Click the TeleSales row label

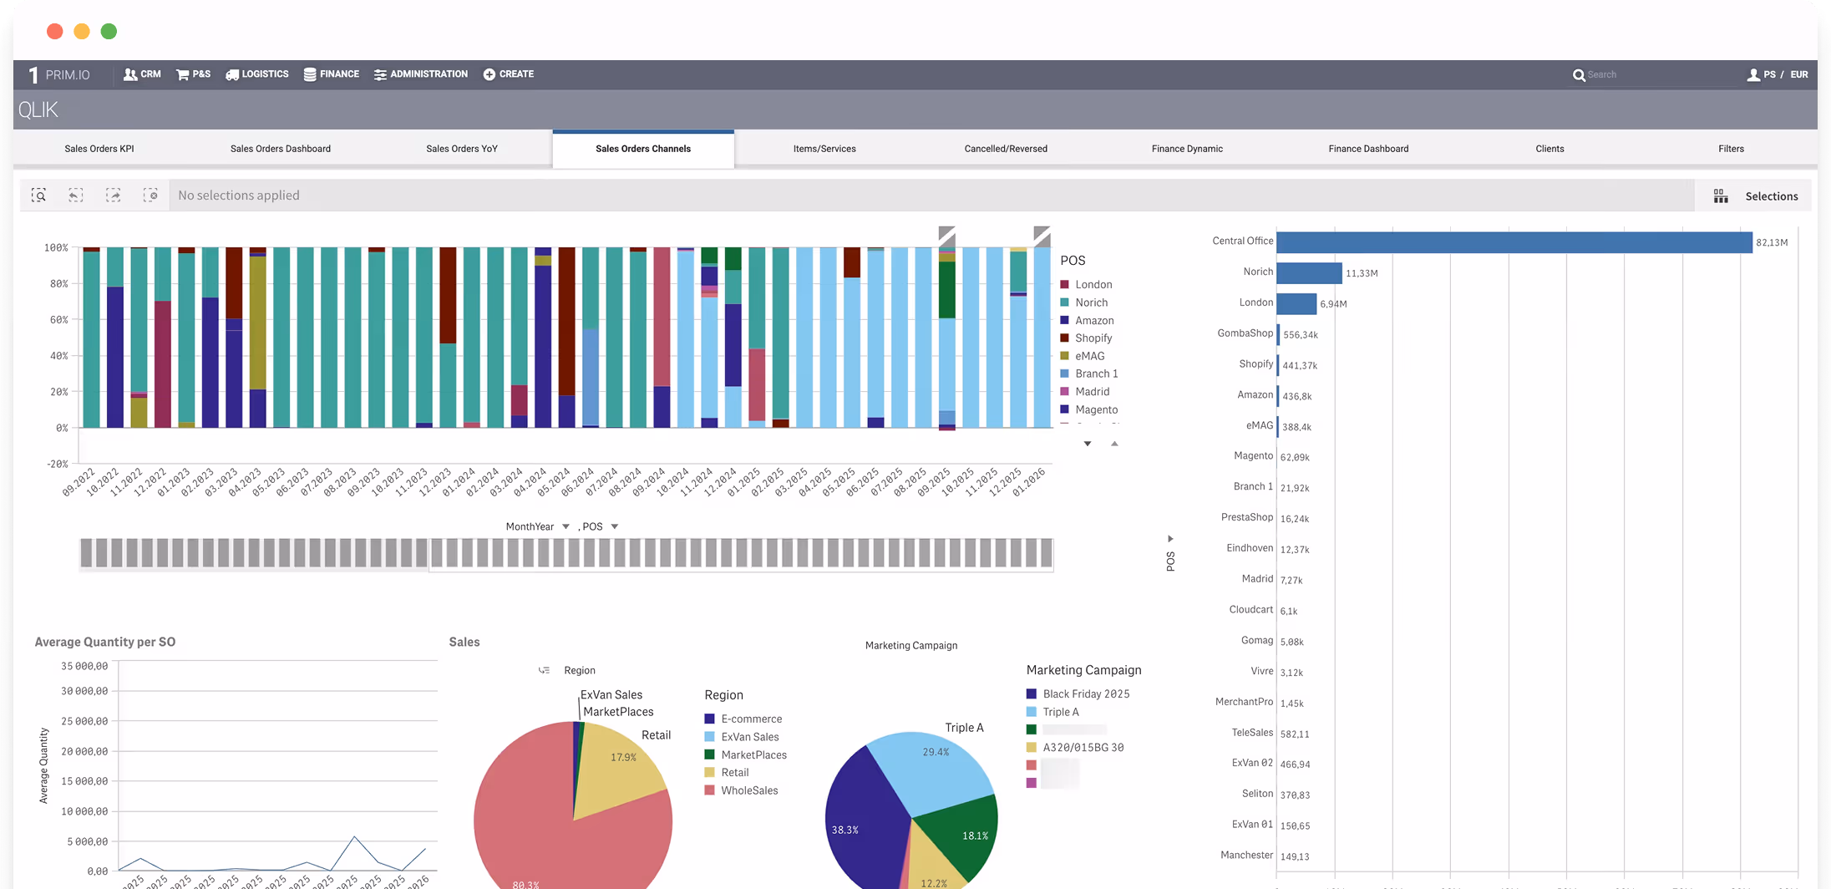[1252, 733]
